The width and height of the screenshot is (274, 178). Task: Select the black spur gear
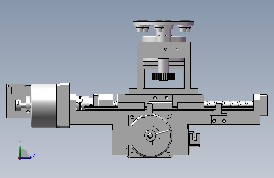pos(164,77)
